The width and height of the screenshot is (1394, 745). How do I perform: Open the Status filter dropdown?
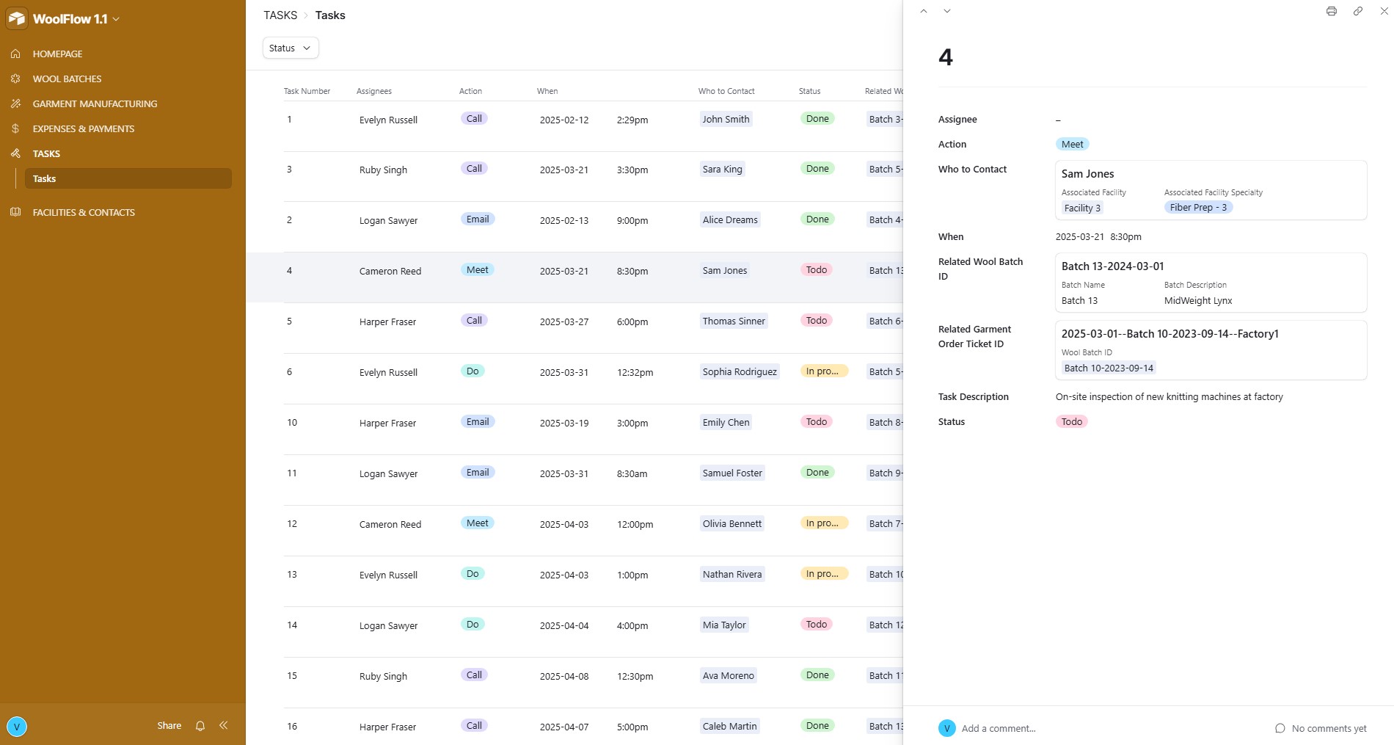pyautogui.click(x=291, y=48)
